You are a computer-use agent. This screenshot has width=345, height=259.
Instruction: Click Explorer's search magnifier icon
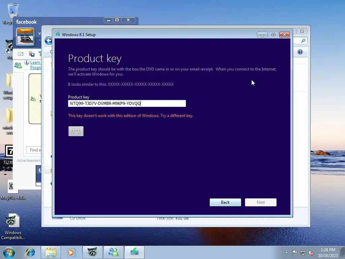(x=303, y=40)
